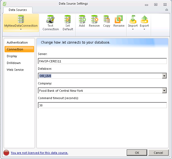Viewport: 172px width, 159px height.
Task: Copy the data source
Action: (x=107, y=20)
